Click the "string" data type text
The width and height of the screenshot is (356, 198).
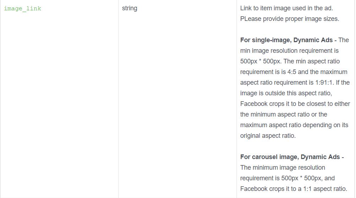(x=130, y=8)
